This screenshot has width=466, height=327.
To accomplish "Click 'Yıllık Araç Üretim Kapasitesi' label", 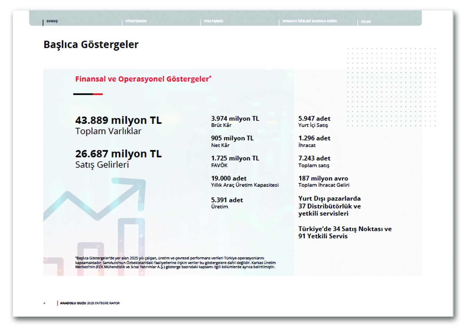I will (x=245, y=185).
